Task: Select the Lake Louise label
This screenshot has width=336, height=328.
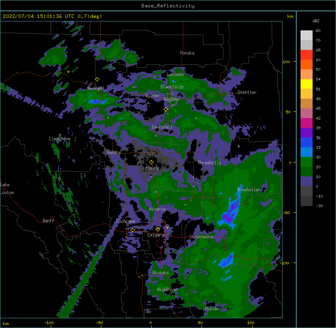Action: click(7, 189)
